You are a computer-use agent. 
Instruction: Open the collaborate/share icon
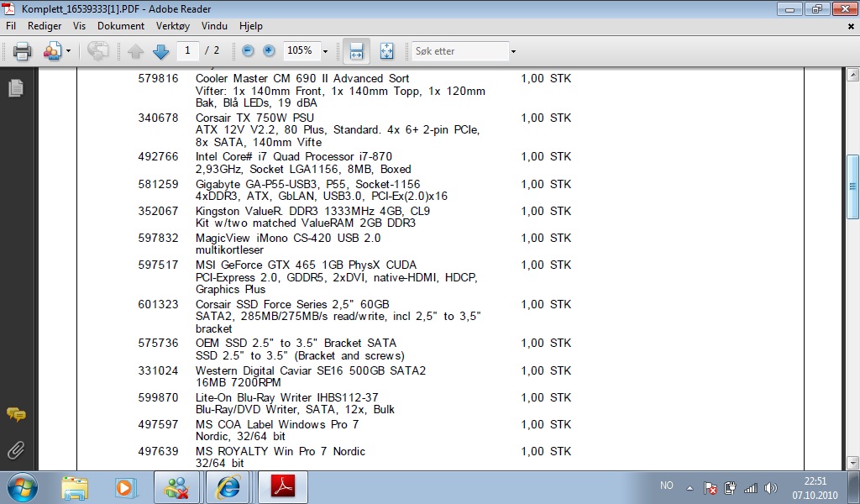pos(53,51)
